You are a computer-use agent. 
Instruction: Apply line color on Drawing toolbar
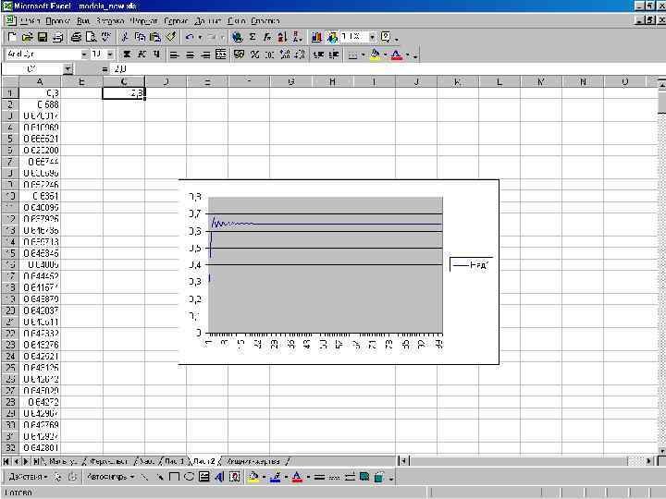(276, 477)
